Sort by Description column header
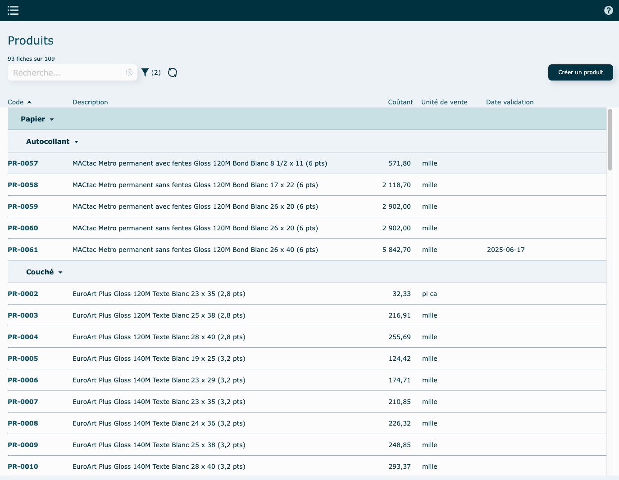Image resolution: width=619 pixels, height=480 pixels. (x=90, y=102)
